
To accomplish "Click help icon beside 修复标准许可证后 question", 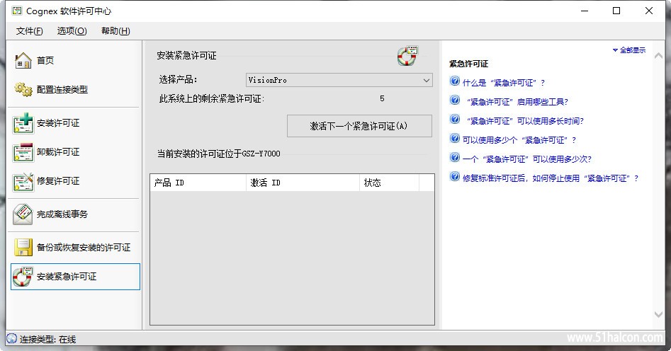I will (x=454, y=177).
